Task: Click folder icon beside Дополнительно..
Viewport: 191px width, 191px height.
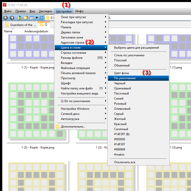Action: [57, 127]
